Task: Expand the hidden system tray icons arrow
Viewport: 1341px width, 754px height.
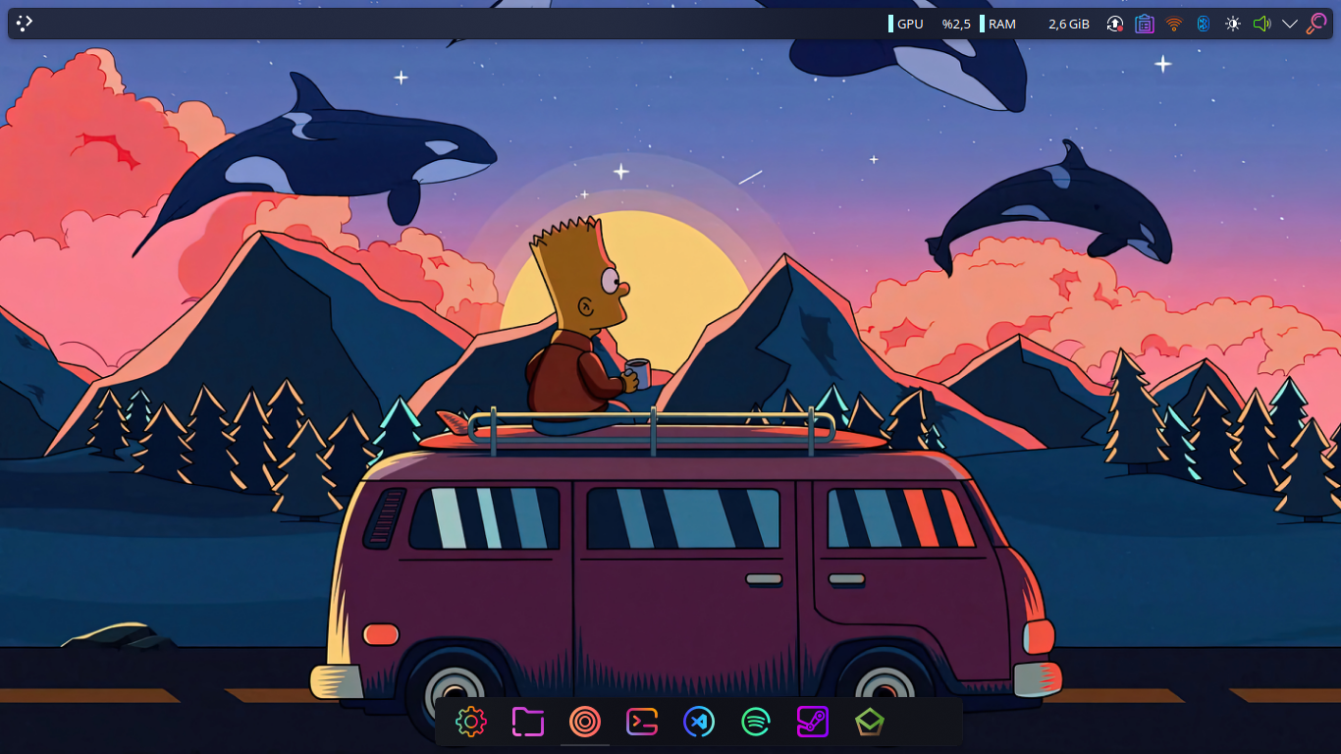Action: [x=1290, y=24]
